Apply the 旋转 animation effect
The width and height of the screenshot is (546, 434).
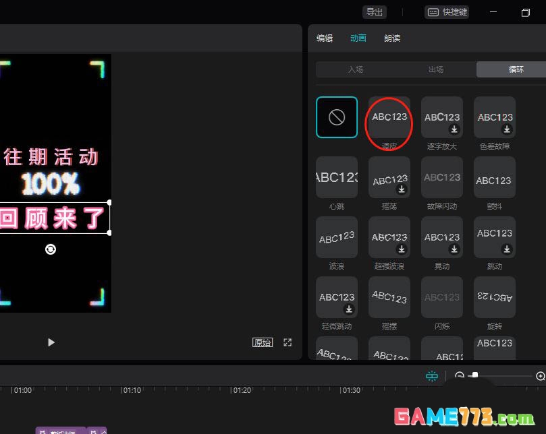coord(495,297)
